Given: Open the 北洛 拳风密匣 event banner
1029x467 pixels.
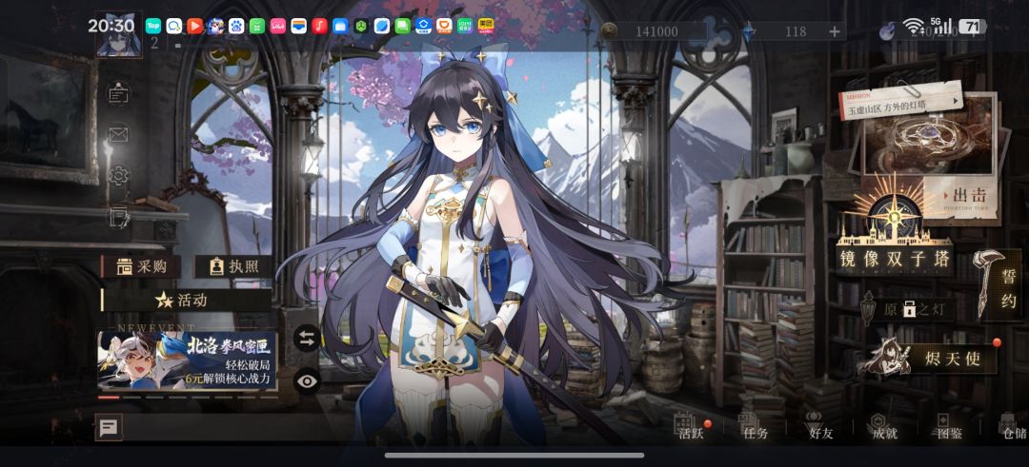Looking at the screenshot, I should pyautogui.click(x=187, y=360).
